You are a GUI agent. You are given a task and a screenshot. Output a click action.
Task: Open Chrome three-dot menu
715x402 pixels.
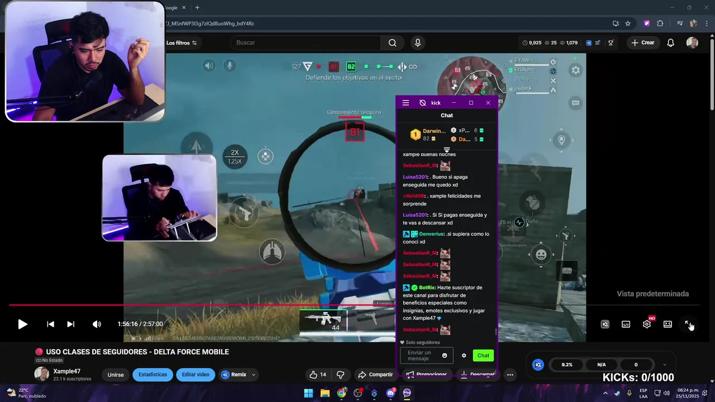click(706, 23)
